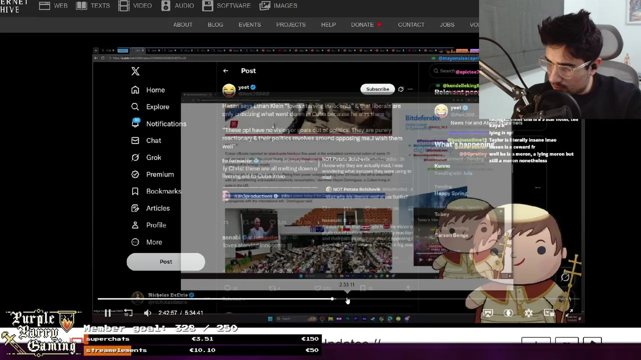Open Chat in X sidebar

tap(146, 140)
